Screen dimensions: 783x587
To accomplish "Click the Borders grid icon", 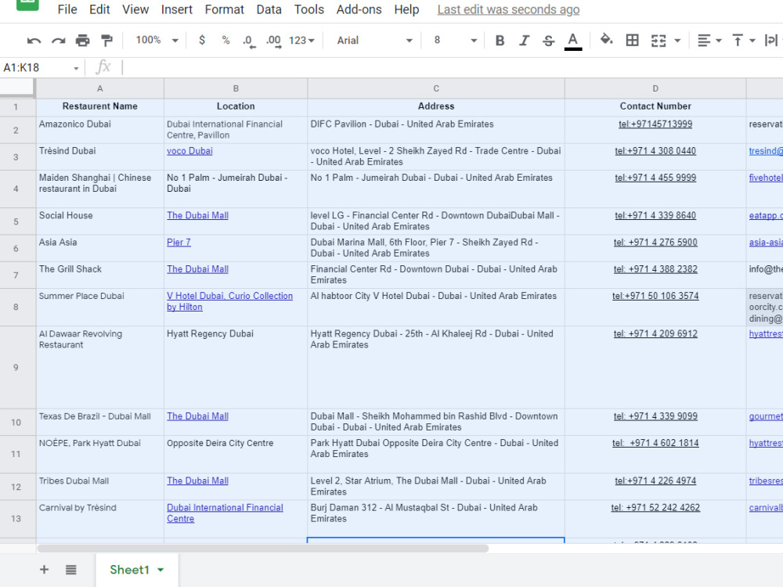I will pos(632,40).
